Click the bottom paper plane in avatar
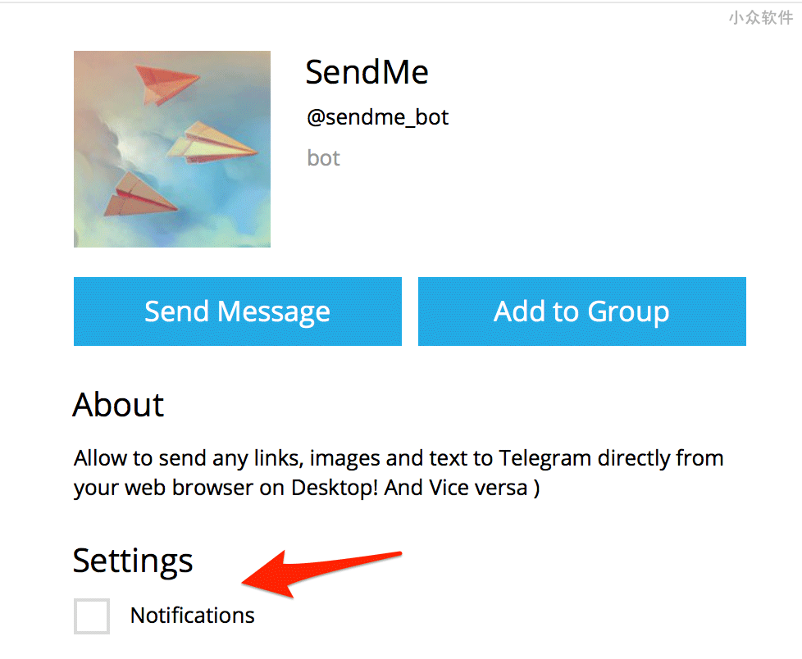 pyautogui.click(x=139, y=195)
